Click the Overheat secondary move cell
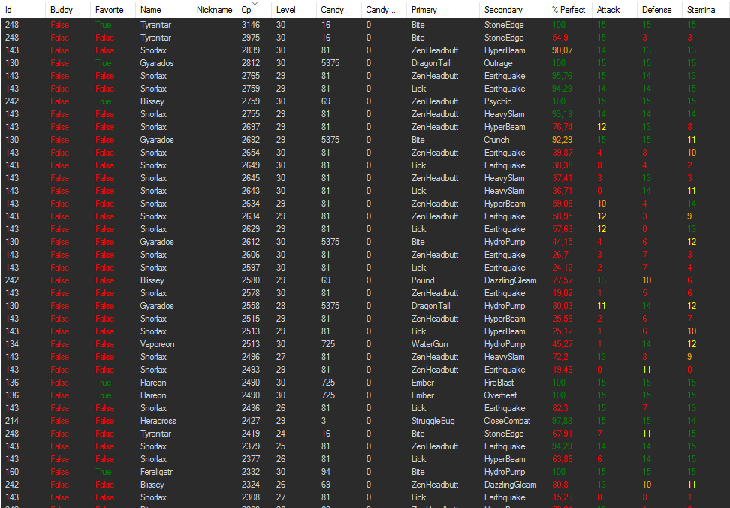 coord(500,395)
